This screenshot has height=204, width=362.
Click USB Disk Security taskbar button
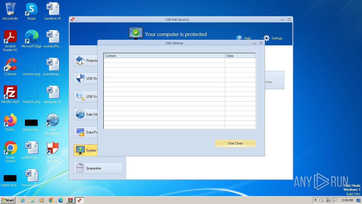pyautogui.click(x=80, y=200)
